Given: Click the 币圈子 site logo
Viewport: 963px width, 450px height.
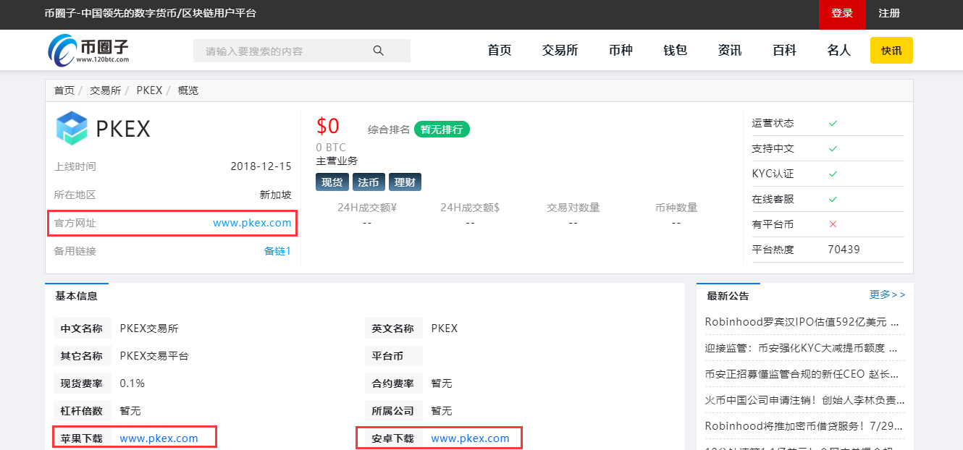Looking at the screenshot, I should click(x=88, y=49).
